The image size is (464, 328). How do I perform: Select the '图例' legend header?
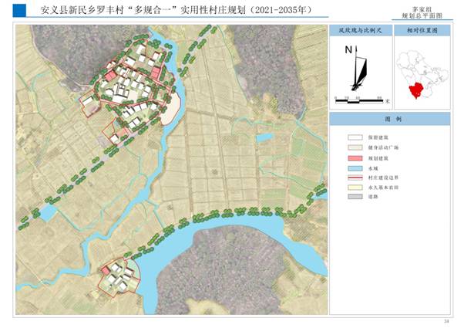tap(390, 119)
